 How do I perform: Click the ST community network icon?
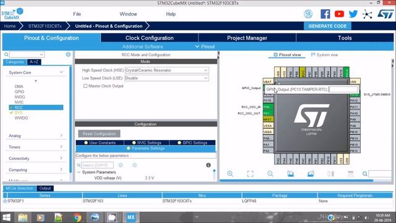[x=367, y=14]
